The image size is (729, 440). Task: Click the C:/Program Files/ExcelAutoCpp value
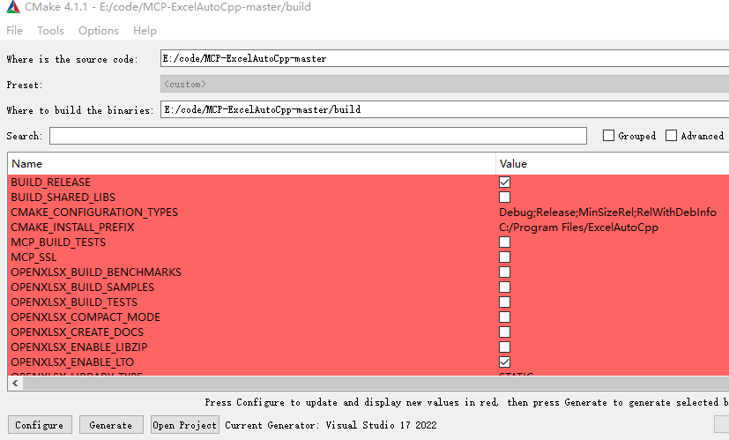[x=578, y=227]
